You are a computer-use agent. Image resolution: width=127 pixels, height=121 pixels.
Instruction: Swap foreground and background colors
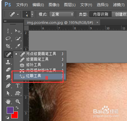point(17,107)
